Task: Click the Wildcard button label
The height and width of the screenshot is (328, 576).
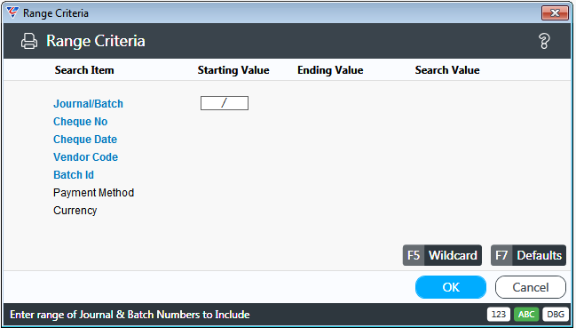Action: coord(453,255)
